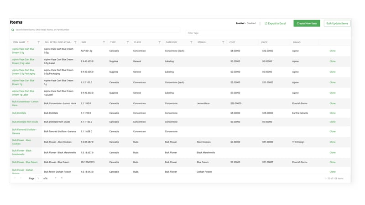Click the Filter Tags field
Image resolution: width=365 pixels, height=205 pixels.
(x=268, y=33)
